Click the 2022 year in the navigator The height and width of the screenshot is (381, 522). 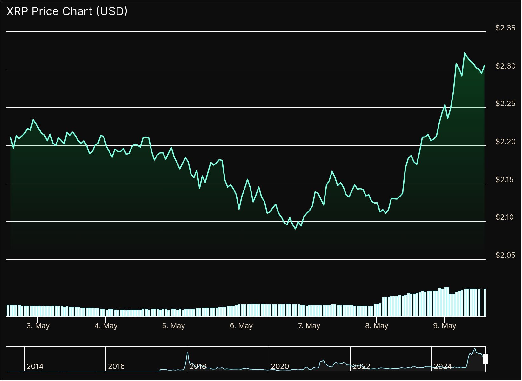tap(361, 366)
